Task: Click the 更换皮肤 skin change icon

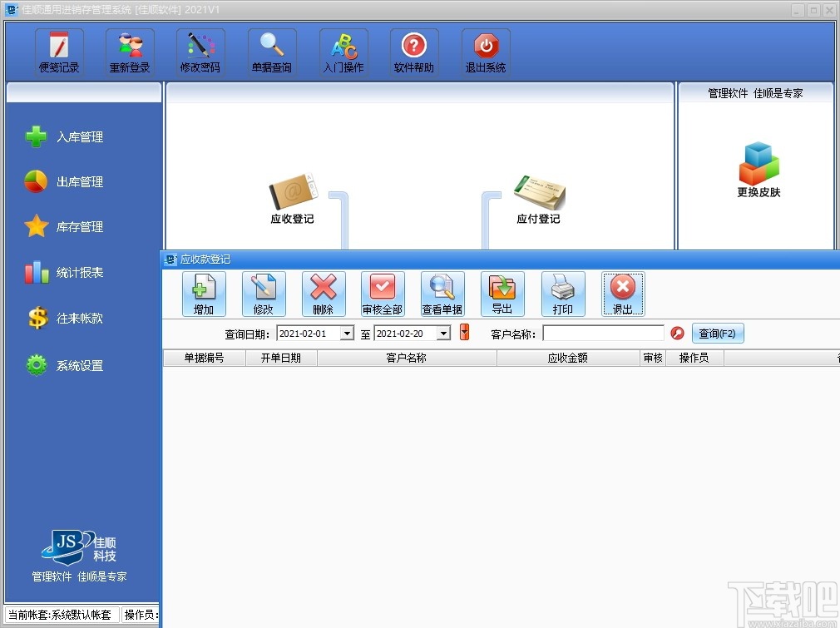Action: 758,170
